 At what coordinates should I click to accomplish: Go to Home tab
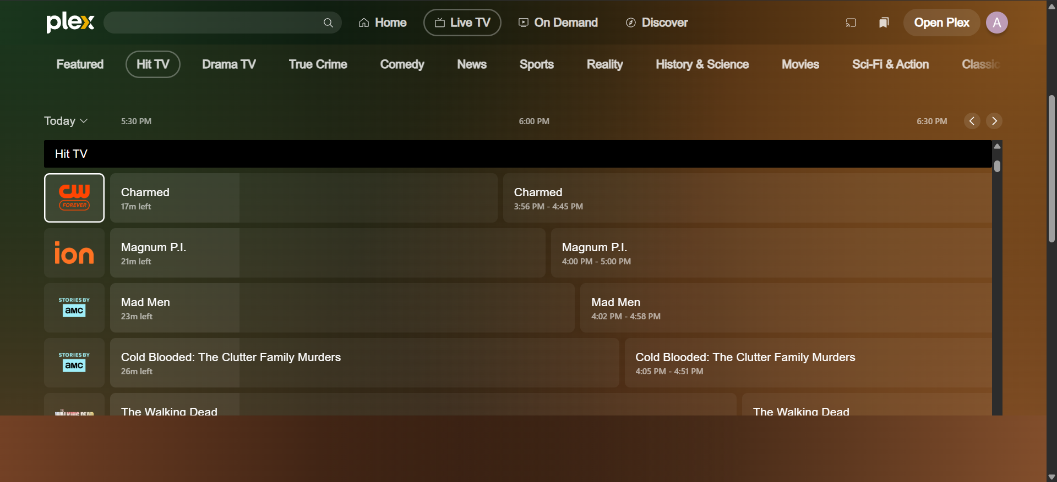click(383, 23)
